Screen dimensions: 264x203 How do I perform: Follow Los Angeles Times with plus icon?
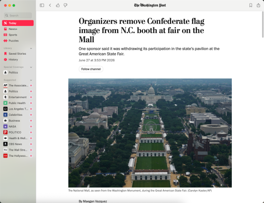(31, 109)
